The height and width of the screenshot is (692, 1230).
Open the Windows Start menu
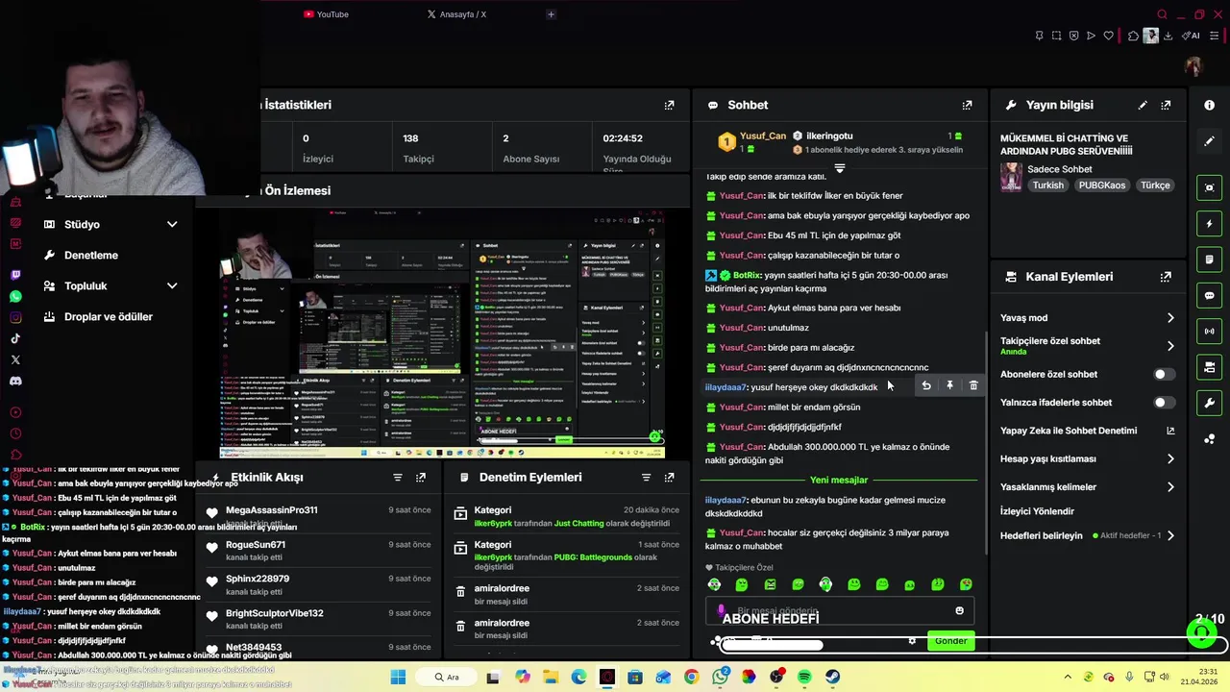[x=398, y=677]
